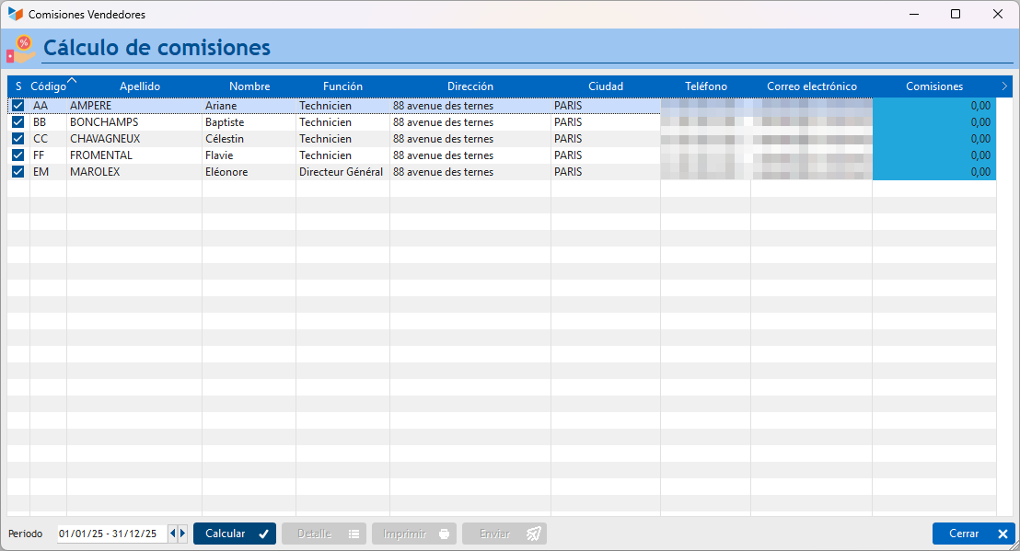Select the BONCHAMPS Baptiste row
This screenshot has width=1020, height=551.
pyautogui.click(x=502, y=122)
